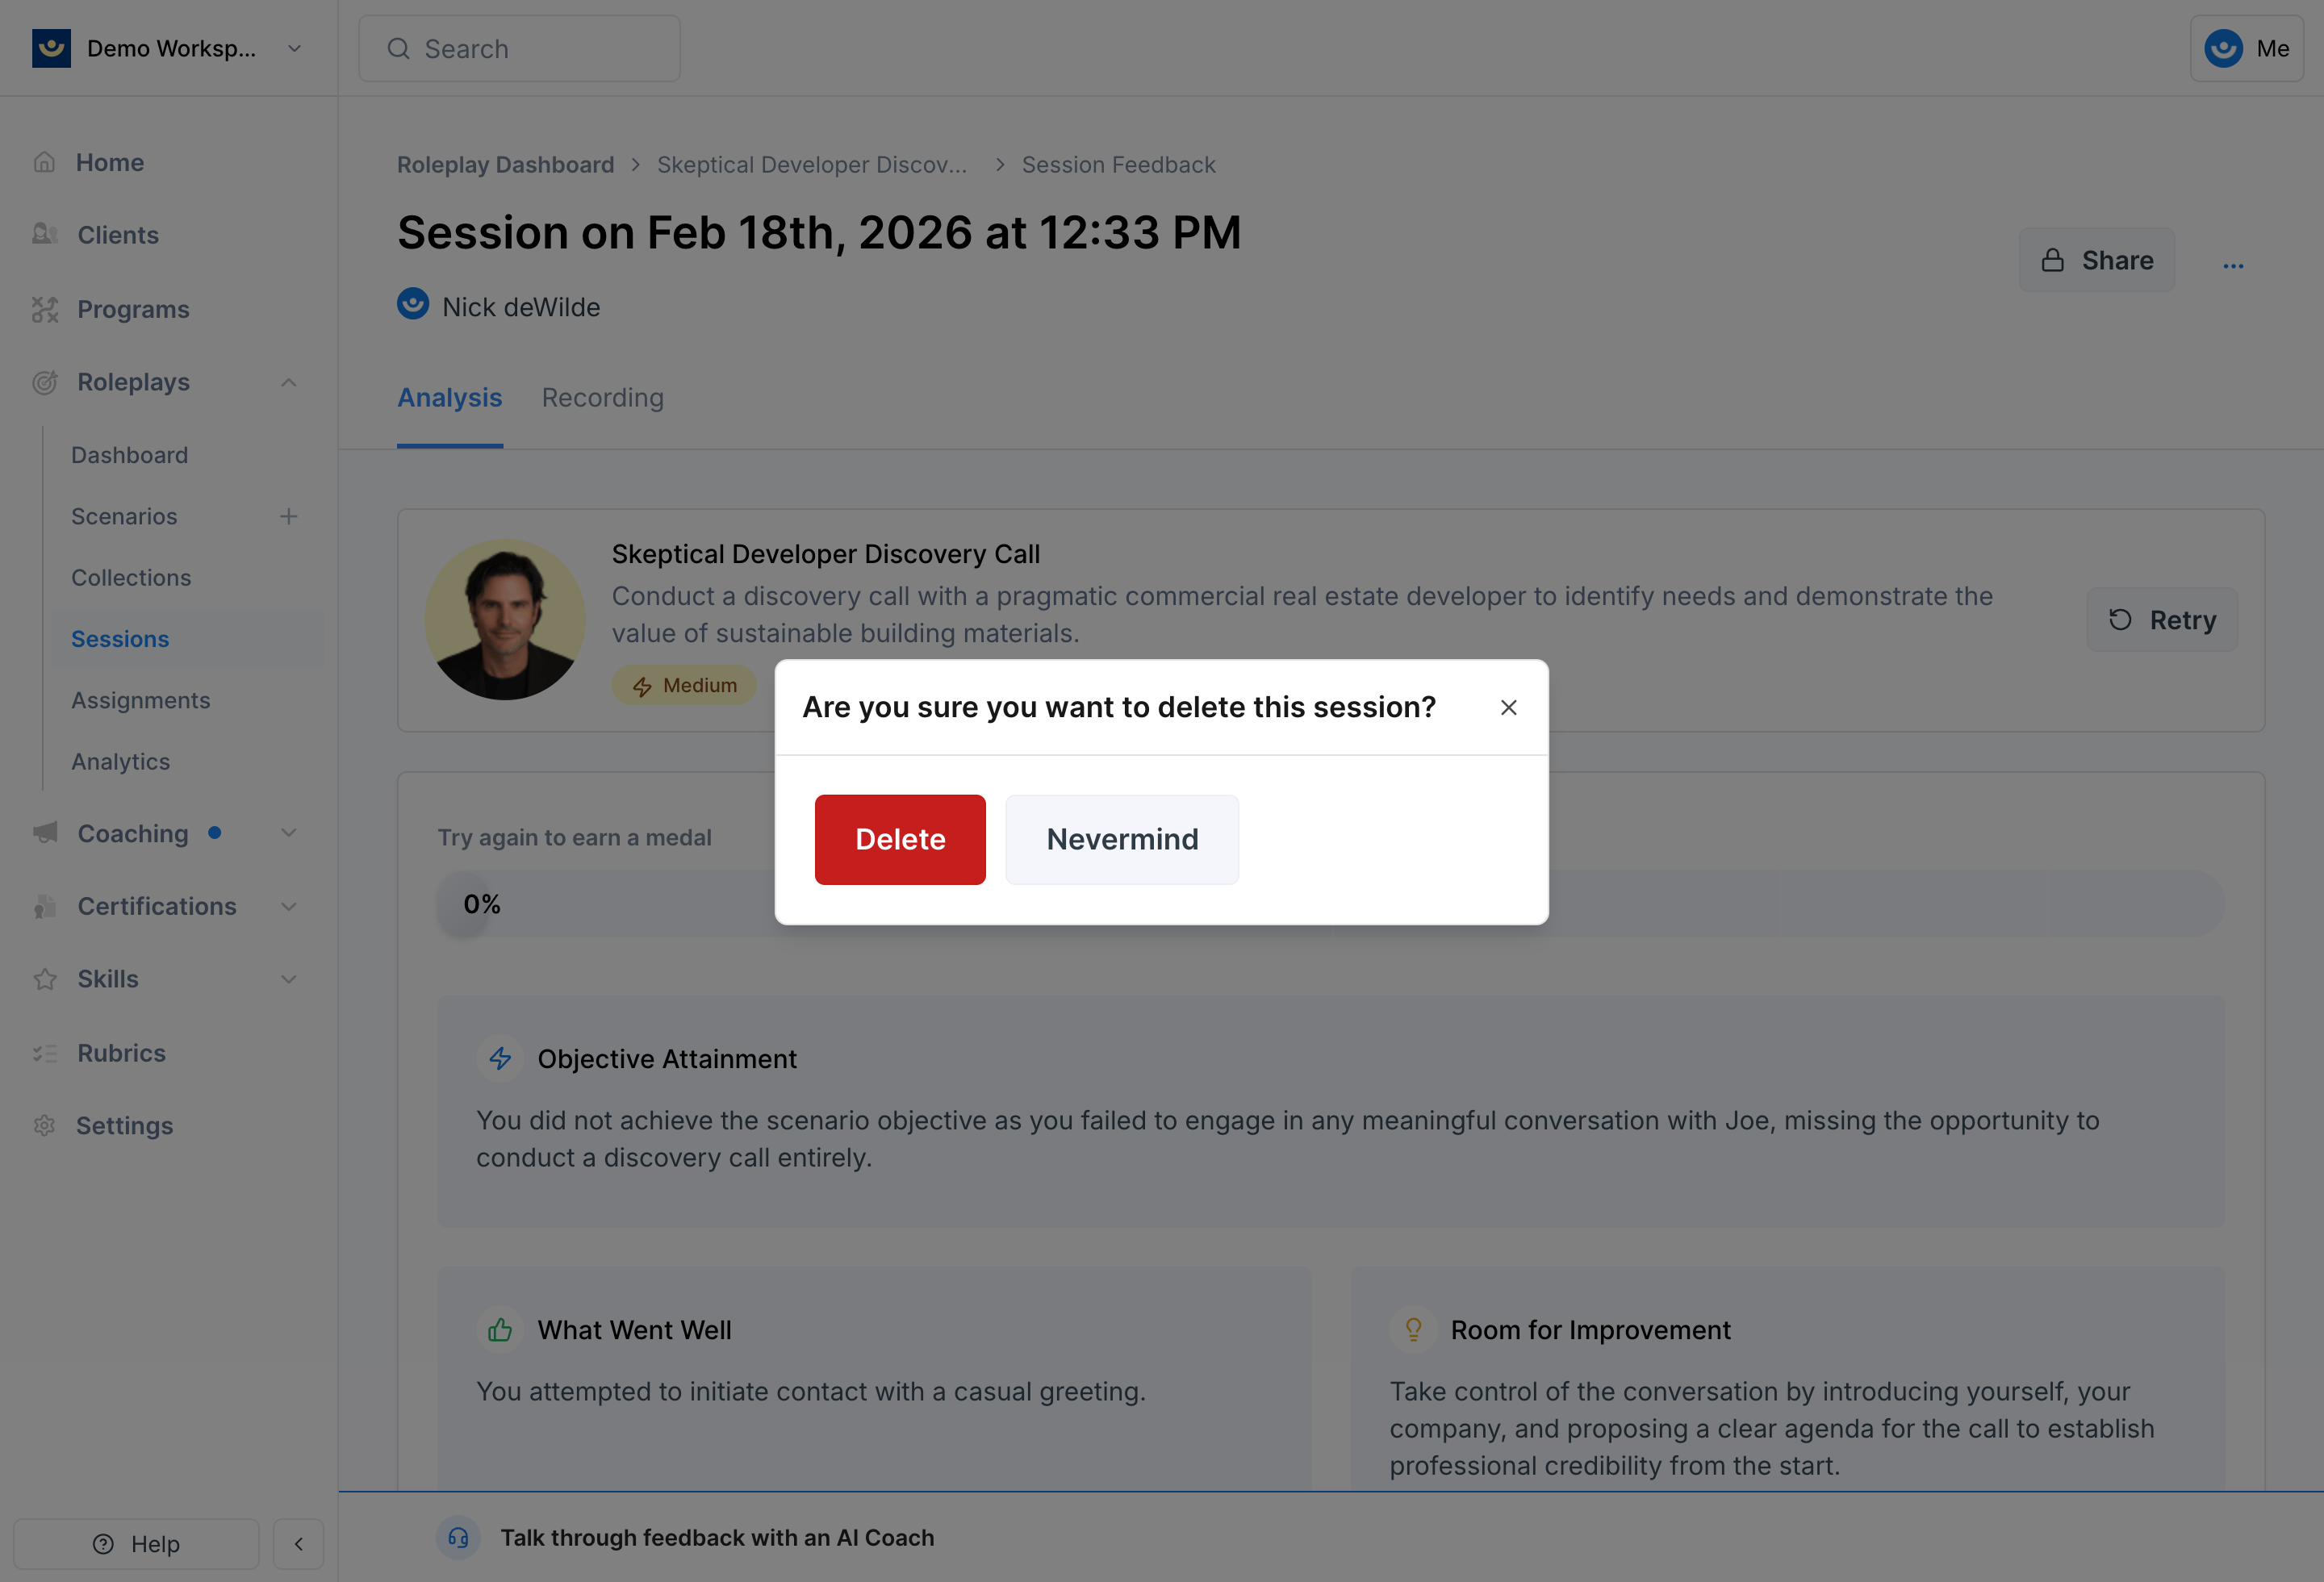Click Session Feedback breadcrumb
Viewport: 2324px width, 1582px height.
[x=1118, y=165]
